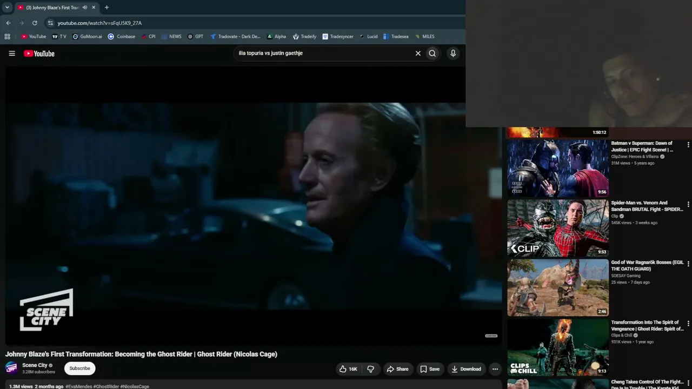Open the Chrome apps grid shortcut
The image size is (692, 389).
tap(7, 37)
